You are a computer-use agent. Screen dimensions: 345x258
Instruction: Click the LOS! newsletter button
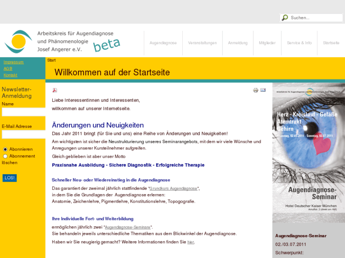point(9,178)
